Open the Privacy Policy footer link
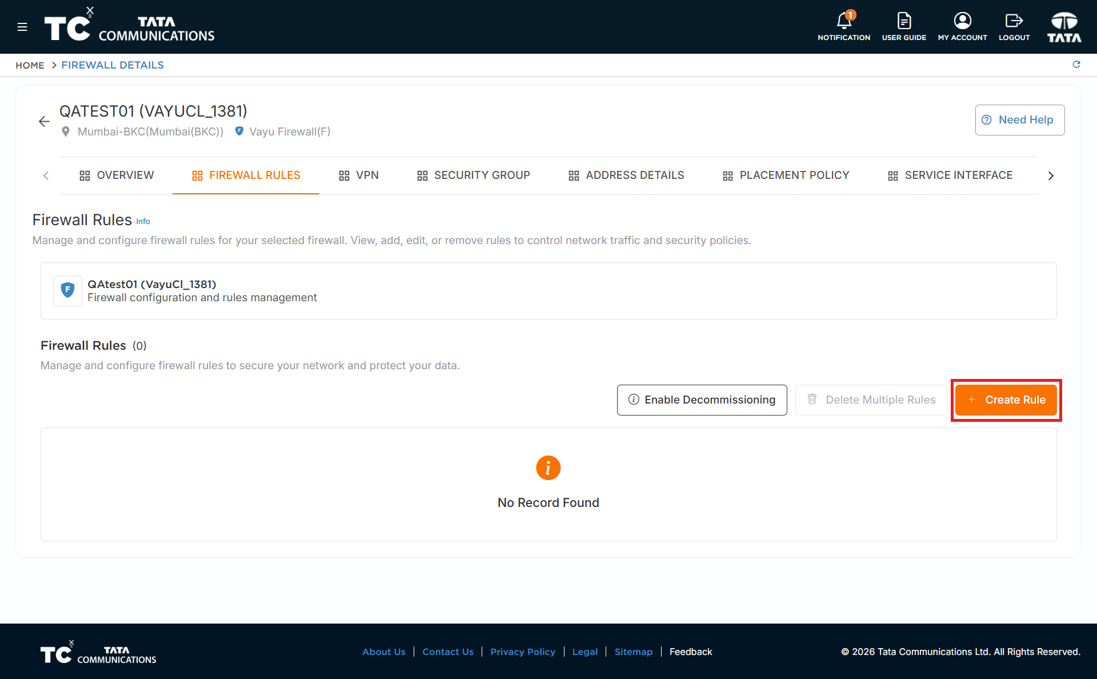Screen dimensions: 1097x679 tap(523, 652)
